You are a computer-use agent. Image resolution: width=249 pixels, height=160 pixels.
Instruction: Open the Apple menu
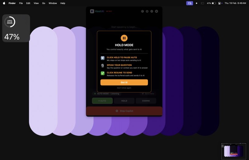click(x=4, y=3)
